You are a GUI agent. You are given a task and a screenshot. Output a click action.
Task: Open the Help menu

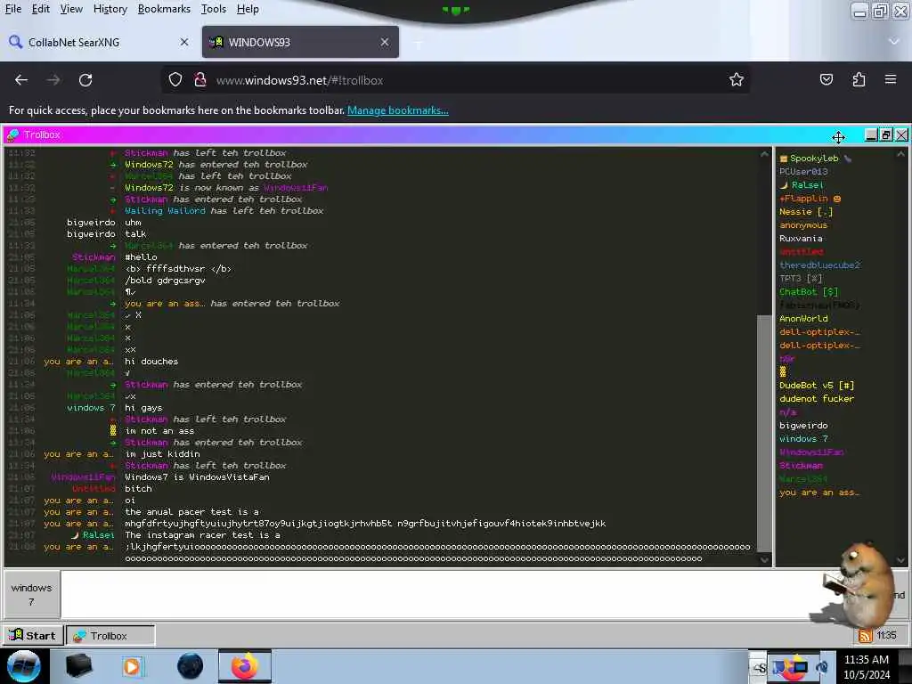(x=248, y=9)
